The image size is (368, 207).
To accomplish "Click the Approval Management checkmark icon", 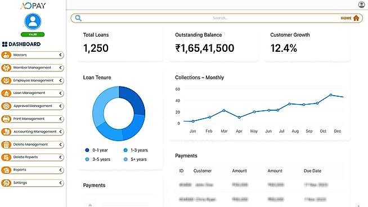I will (x=6, y=106).
